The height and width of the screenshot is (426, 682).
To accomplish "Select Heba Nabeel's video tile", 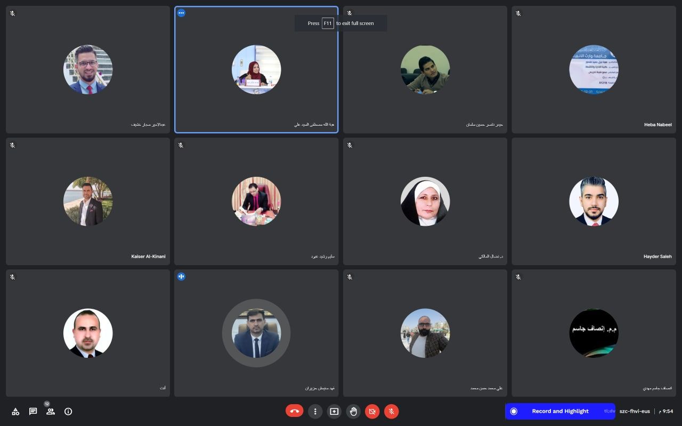I will click(594, 69).
